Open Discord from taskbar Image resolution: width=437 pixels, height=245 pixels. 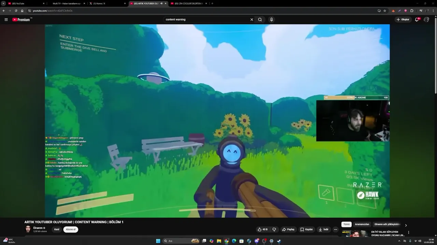pos(256,241)
